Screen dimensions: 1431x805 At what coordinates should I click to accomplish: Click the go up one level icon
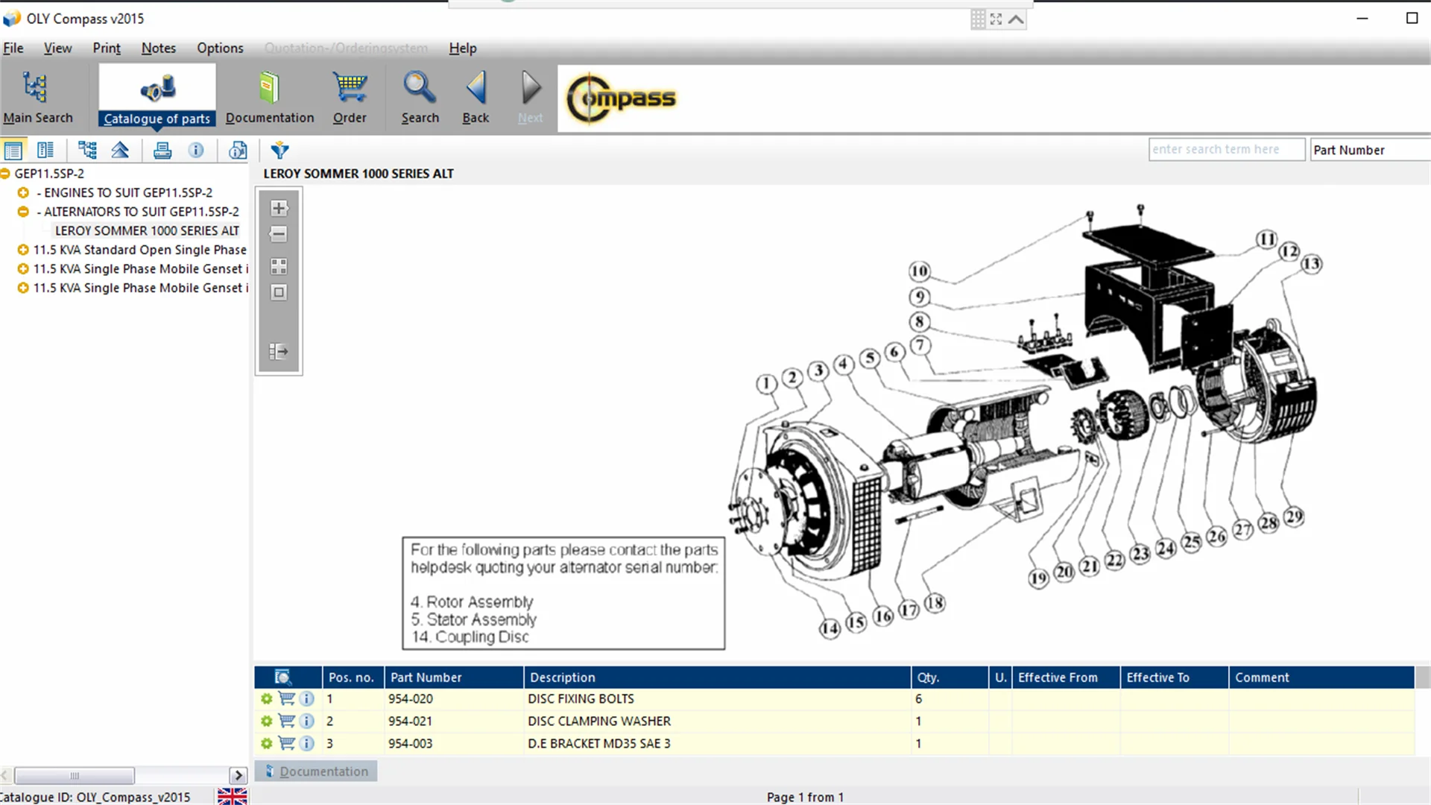[120, 151]
